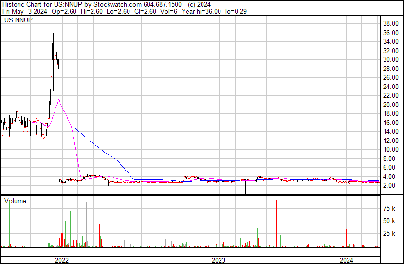
Task: Click the 20.00 price axis label
Action: click(391, 105)
